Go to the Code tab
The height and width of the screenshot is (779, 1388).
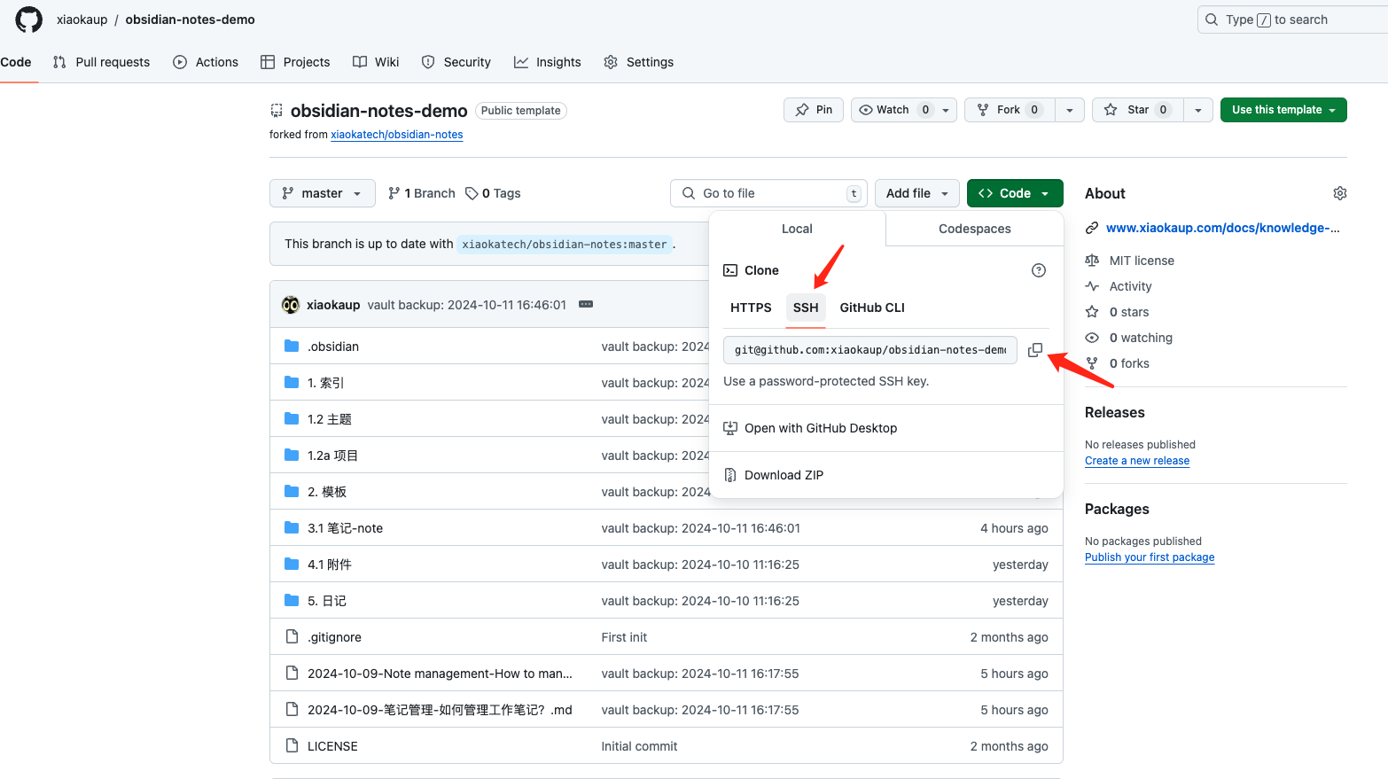coord(16,62)
